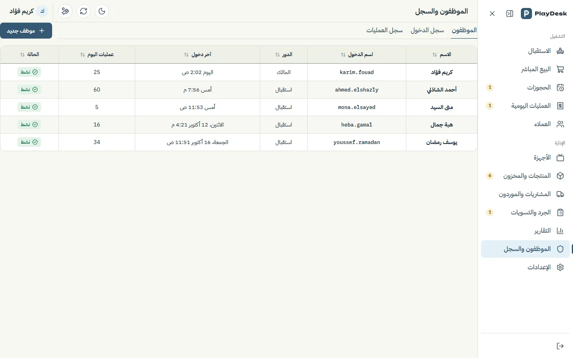
Task: Select الموظفون والسجل in the sidebar
Action: [525, 249]
